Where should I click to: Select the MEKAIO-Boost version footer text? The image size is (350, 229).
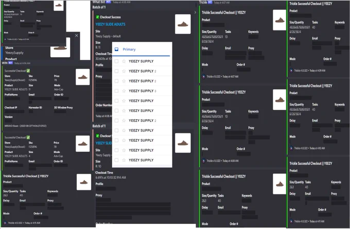click(25, 126)
